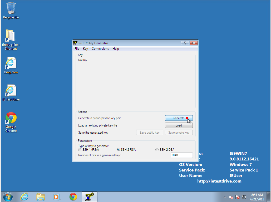
Task: Open the Windows Start button
Action: [x=8, y=197]
